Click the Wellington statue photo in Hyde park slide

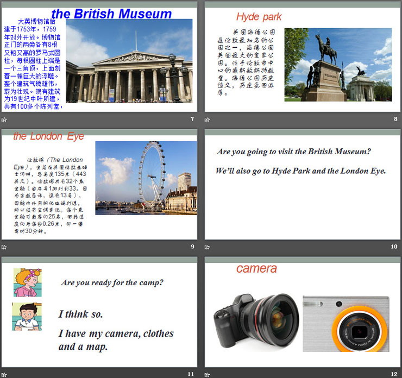(x=338, y=65)
